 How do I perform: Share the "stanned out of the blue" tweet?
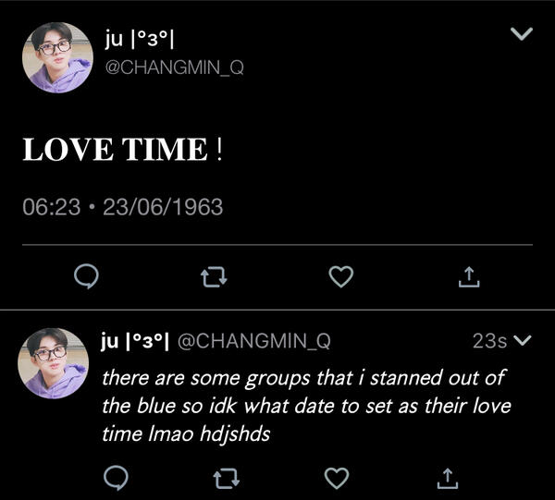click(x=447, y=477)
